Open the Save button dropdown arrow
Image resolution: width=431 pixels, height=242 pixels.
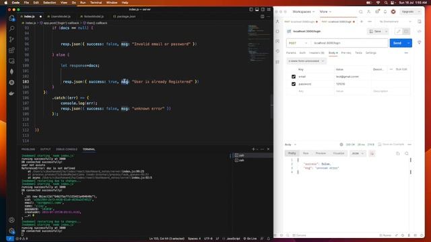tap(386, 32)
